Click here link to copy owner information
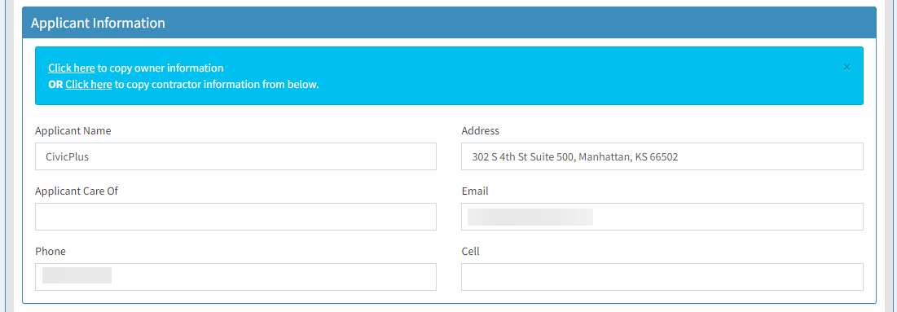The height and width of the screenshot is (312, 897). click(x=72, y=68)
